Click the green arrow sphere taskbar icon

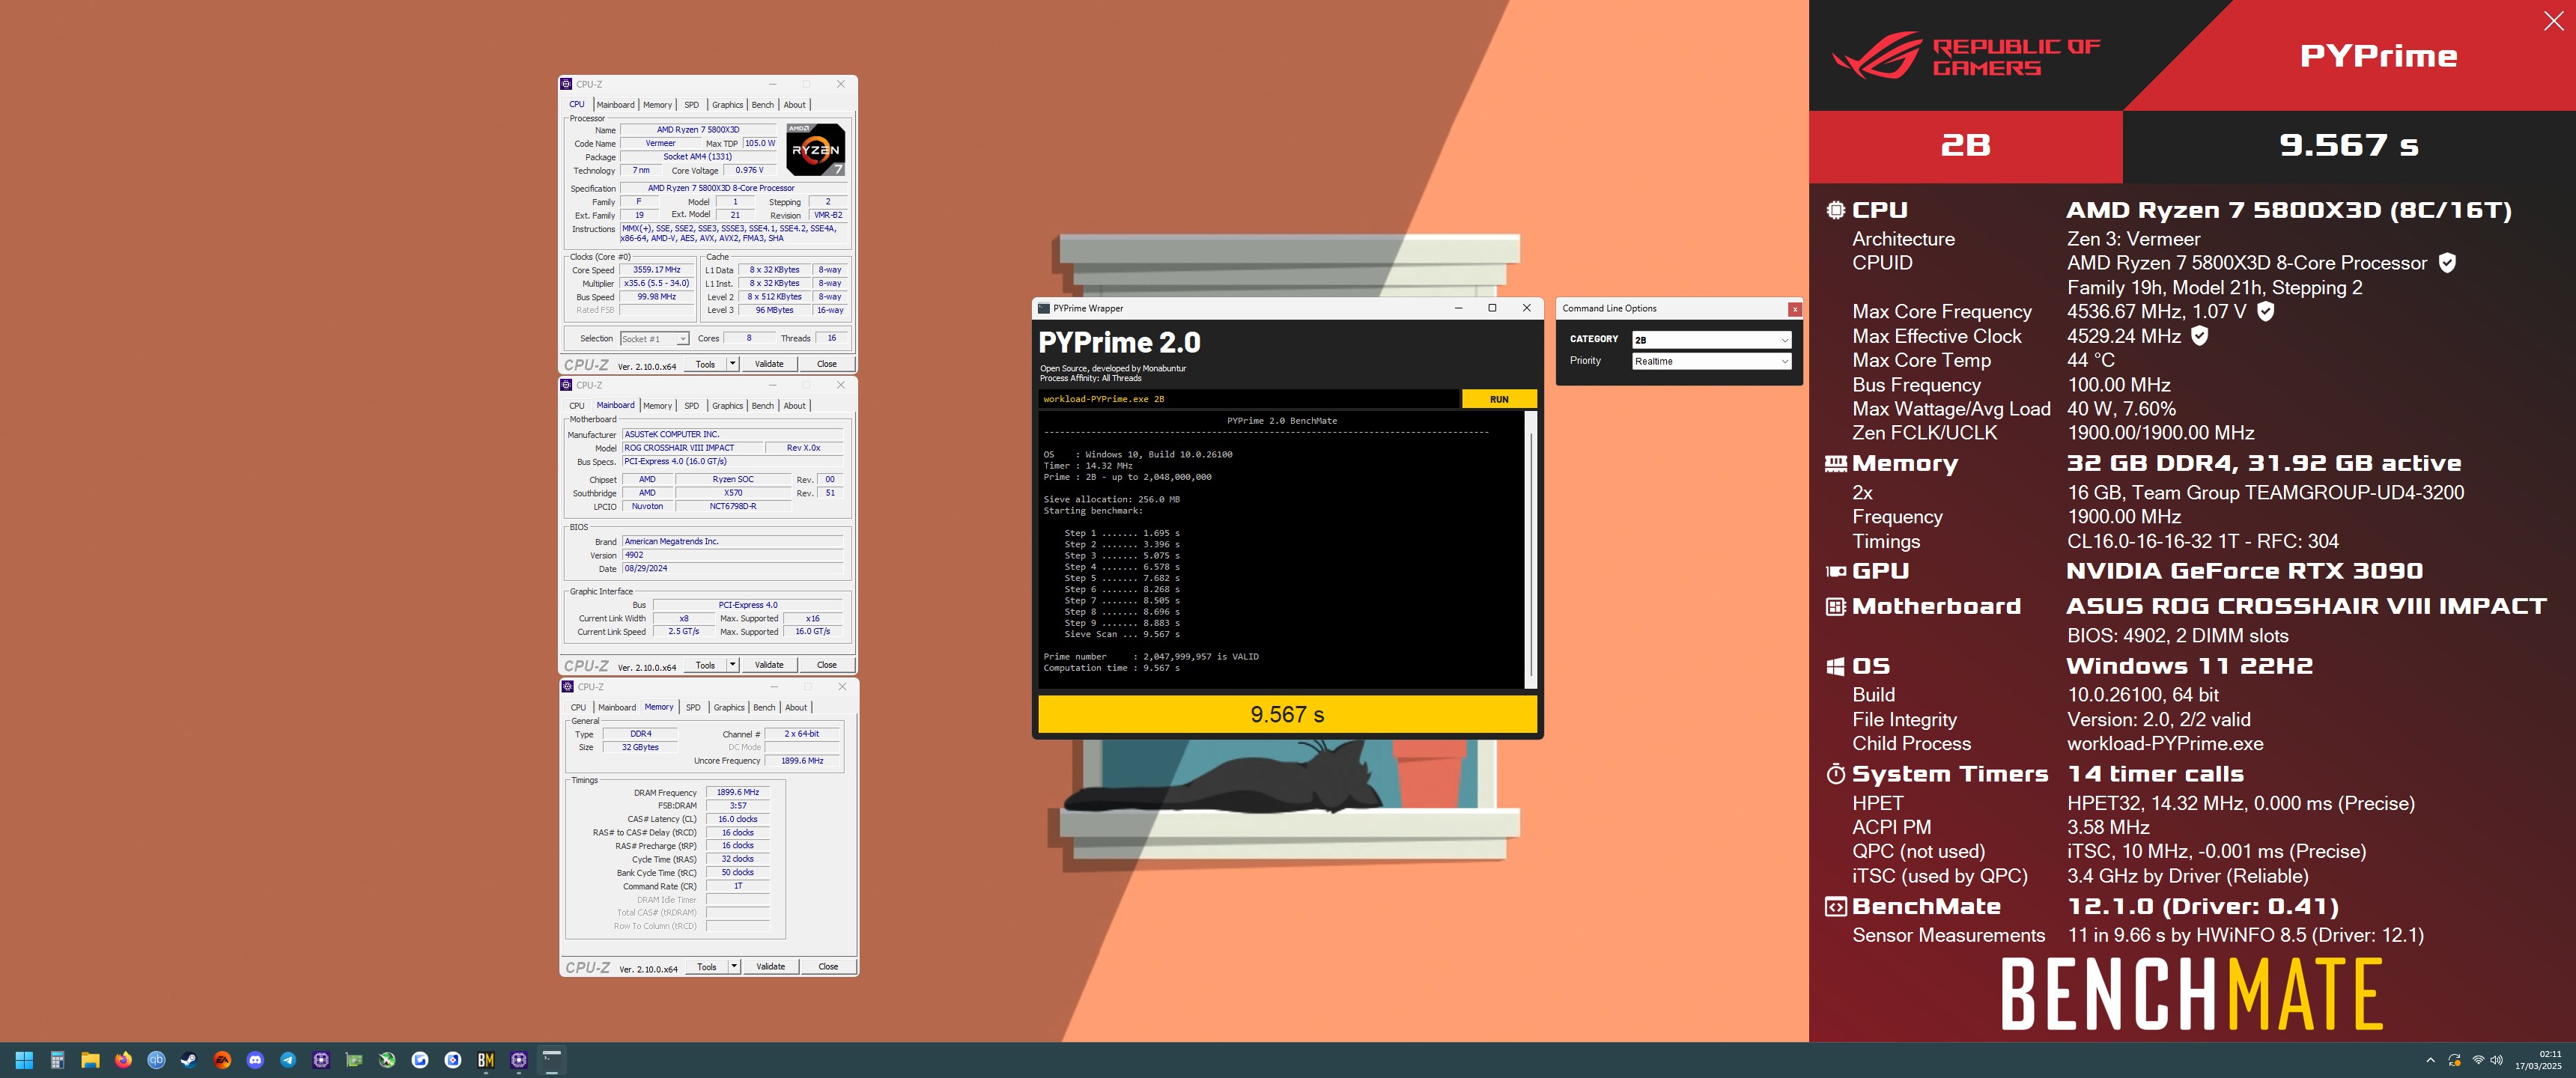point(387,1060)
